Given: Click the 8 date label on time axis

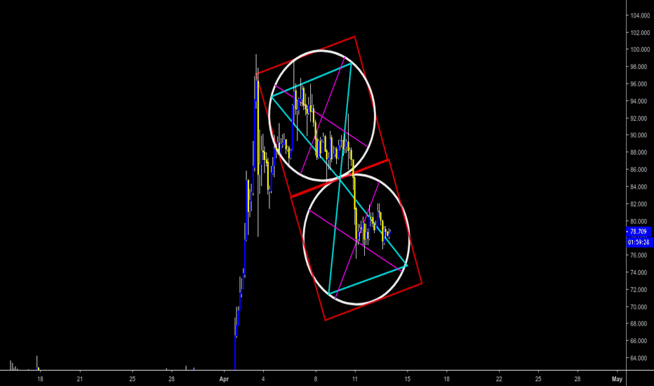Looking at the screenshot, I should (x=316, y=379).
